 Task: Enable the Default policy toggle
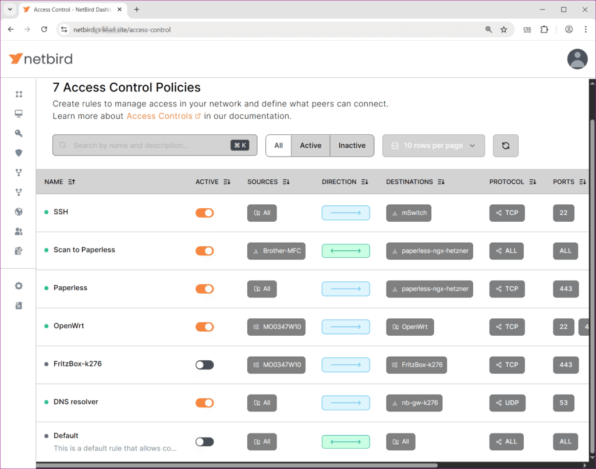point(204,442)
